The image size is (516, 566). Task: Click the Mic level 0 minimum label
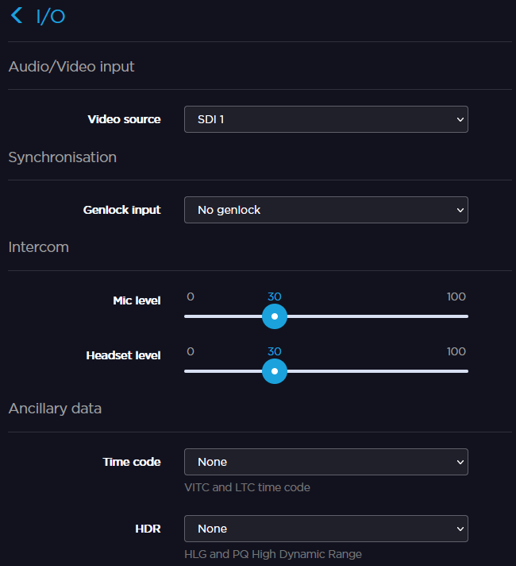tap(191, 297)
